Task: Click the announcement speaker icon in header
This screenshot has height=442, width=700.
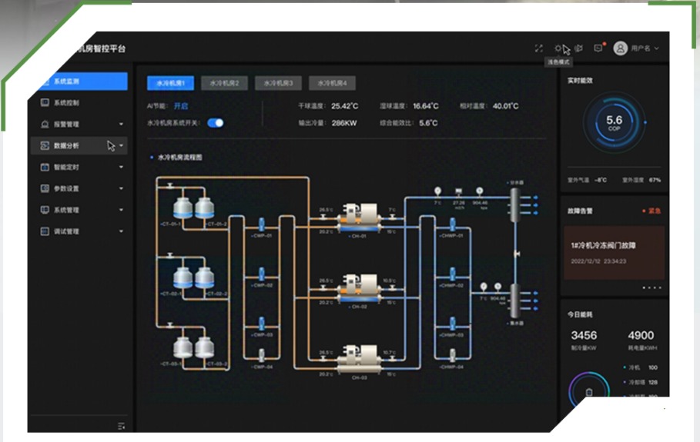Action: (578, 48)
